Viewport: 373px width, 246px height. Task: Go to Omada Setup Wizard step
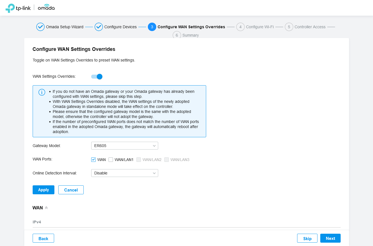click(65, 27)
